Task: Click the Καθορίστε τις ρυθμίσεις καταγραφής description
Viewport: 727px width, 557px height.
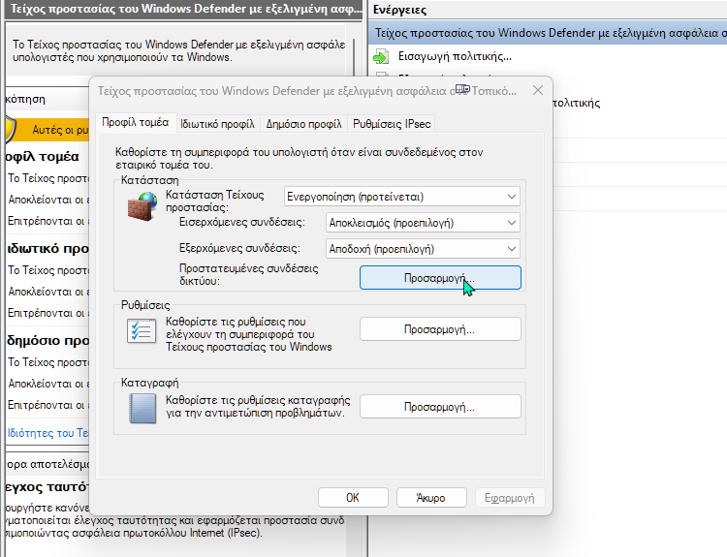Action: coord(258,407)
